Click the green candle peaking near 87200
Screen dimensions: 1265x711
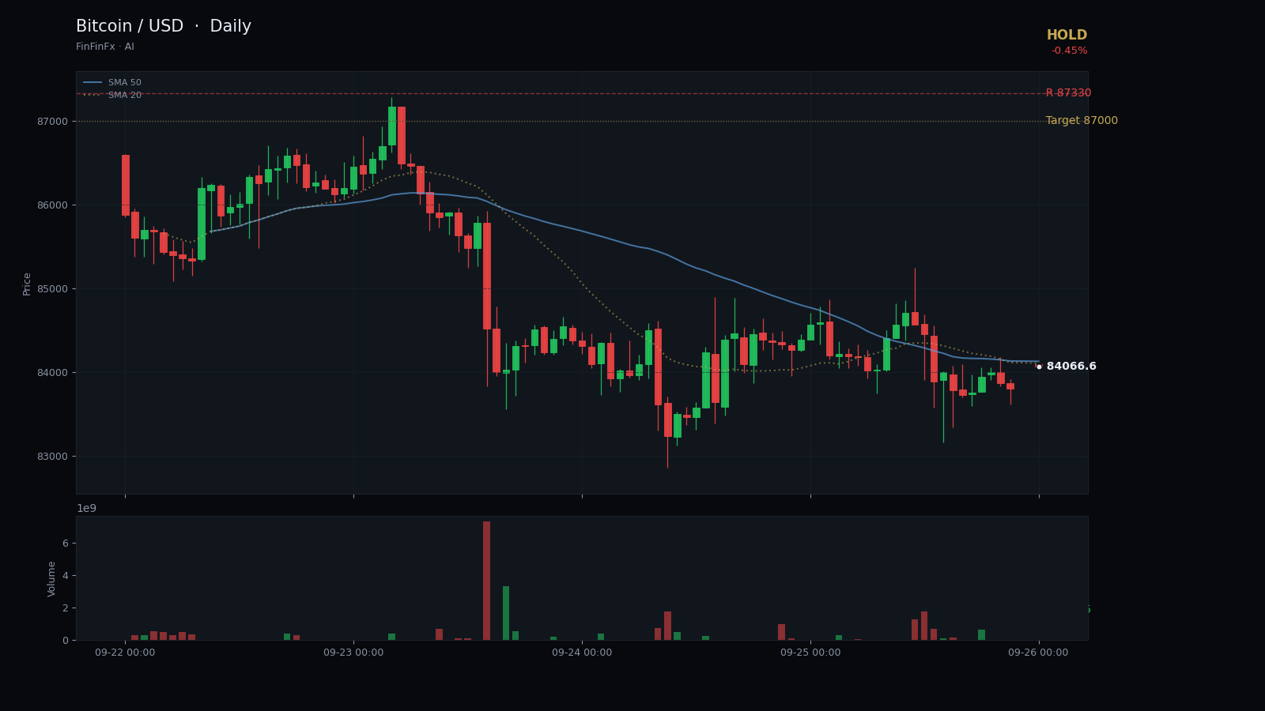(x=391, y=126)
